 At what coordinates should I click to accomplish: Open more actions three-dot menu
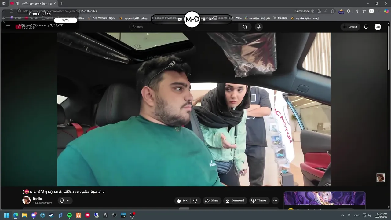click(x=275, y=200)
